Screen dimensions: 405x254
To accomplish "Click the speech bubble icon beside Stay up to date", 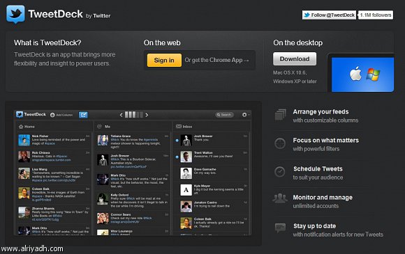I will point(280,228).
